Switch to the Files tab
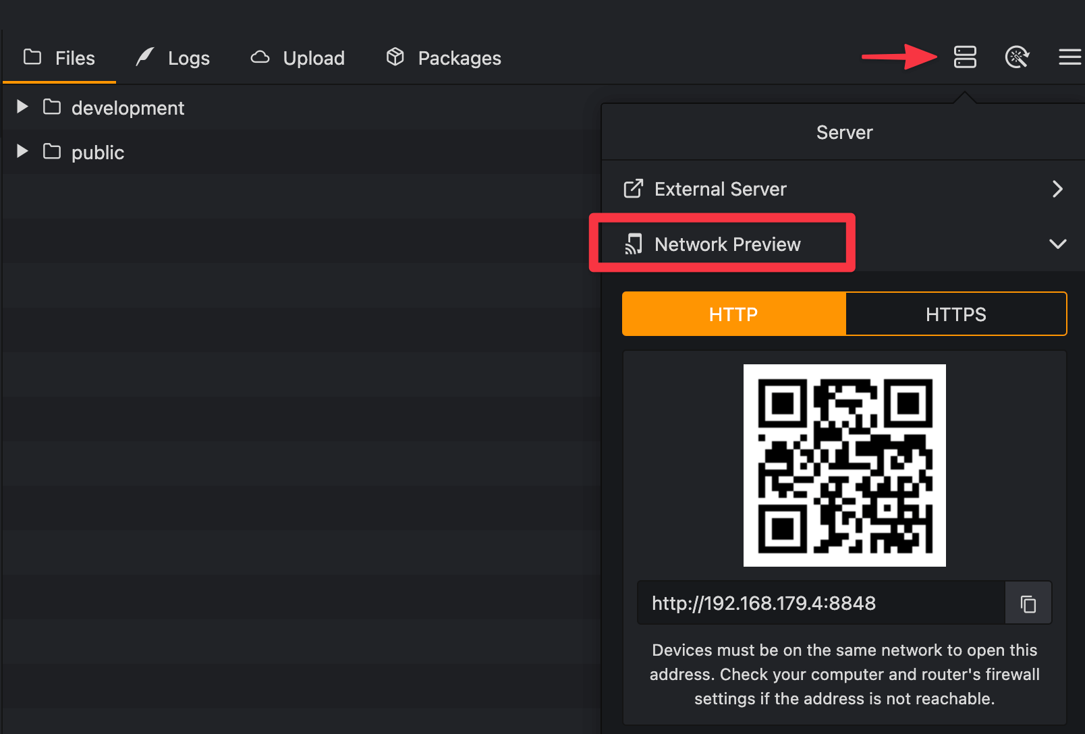 tap(59, 58)
